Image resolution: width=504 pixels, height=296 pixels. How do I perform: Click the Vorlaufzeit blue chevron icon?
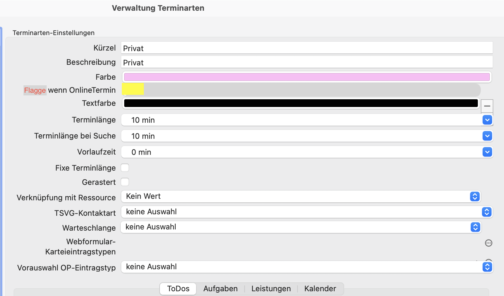pos(487,152)
